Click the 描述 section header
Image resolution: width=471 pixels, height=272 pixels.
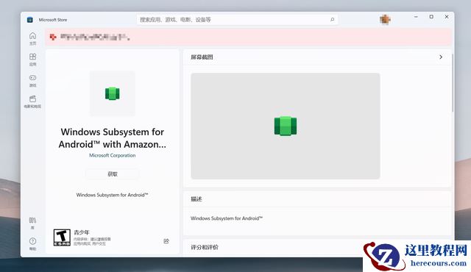click(x=196, y=198)
